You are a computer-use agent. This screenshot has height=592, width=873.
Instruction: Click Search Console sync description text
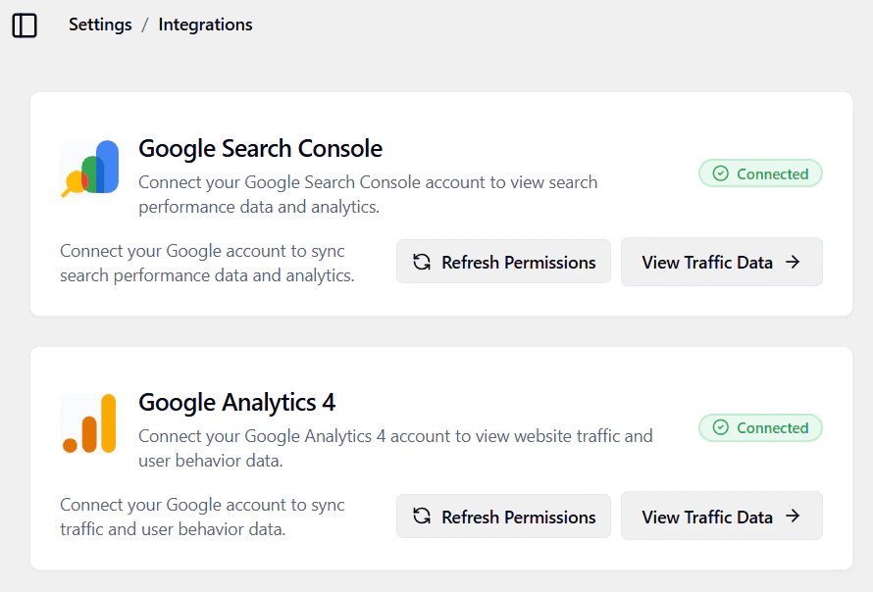click(206, 264)
